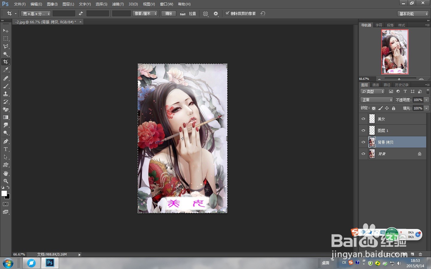
Task: Select the Smudge tool
Action: [5, 125]
